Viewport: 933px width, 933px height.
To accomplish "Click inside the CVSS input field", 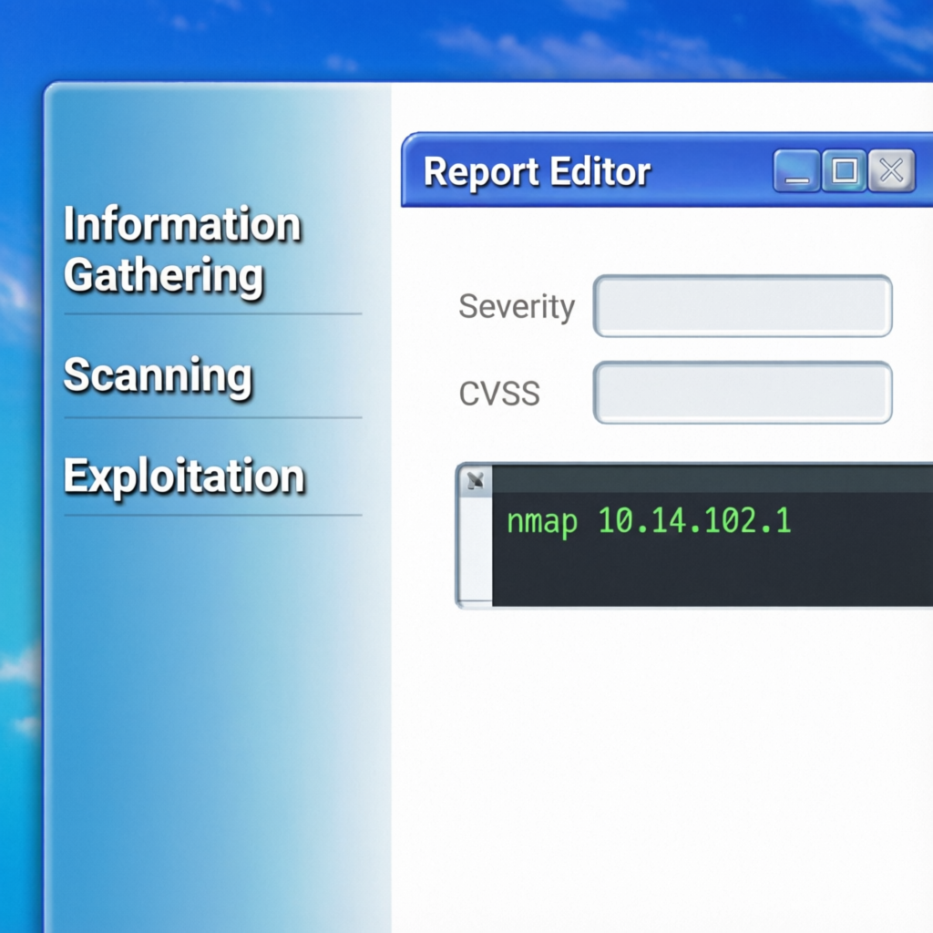I will click(x=743, y=393).
